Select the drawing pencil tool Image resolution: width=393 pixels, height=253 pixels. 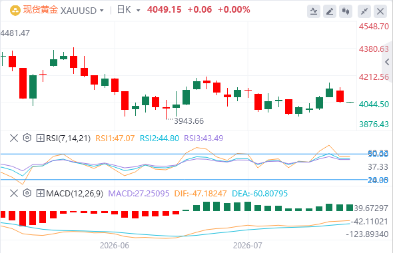click(330, 11)
